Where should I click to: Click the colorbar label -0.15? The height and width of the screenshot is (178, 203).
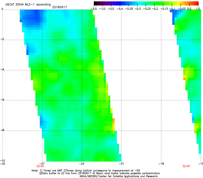tap(164, 9)
